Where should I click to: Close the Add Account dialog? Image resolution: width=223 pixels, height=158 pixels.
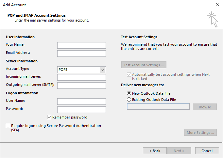[218, 5]
